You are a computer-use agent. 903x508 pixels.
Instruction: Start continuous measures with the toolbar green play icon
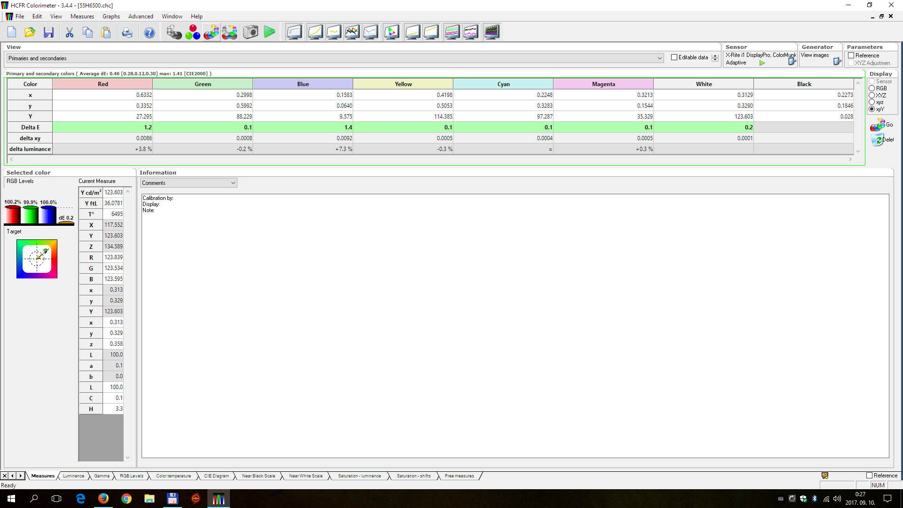tap(269, 32)
